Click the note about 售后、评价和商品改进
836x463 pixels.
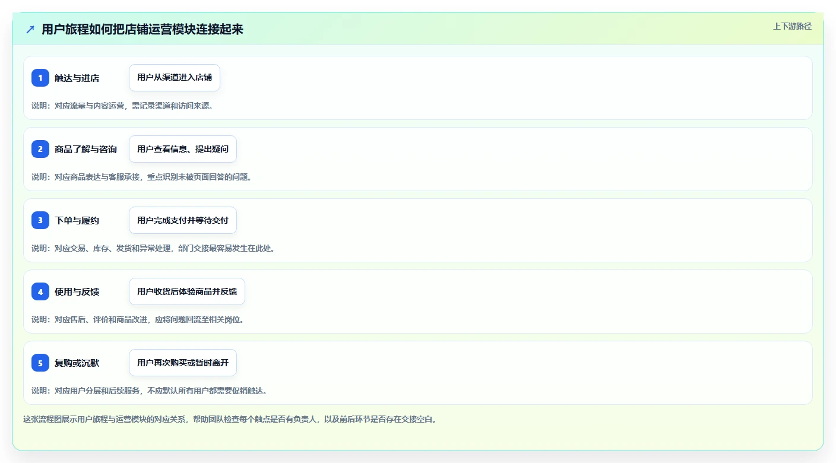138,319
